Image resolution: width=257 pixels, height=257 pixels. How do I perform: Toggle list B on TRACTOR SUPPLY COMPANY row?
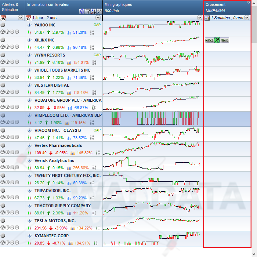(7, 212)
